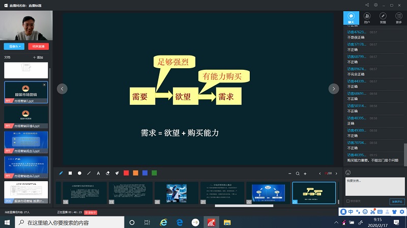Select chat message 购买能力重要
The height and width of the screenshot is (228, 407).
tap(373, 160)
